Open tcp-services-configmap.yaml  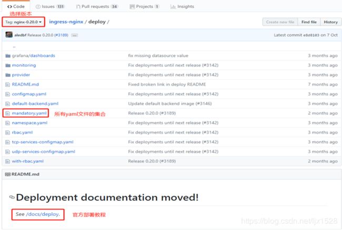click(x=43, y=142)
